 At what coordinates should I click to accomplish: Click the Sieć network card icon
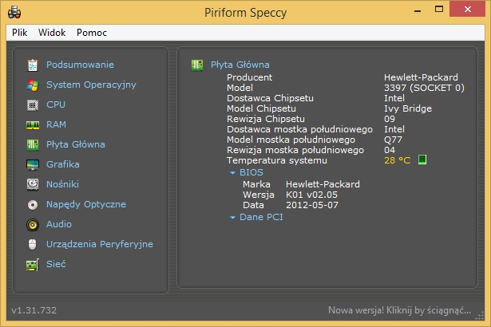(33, 265)
